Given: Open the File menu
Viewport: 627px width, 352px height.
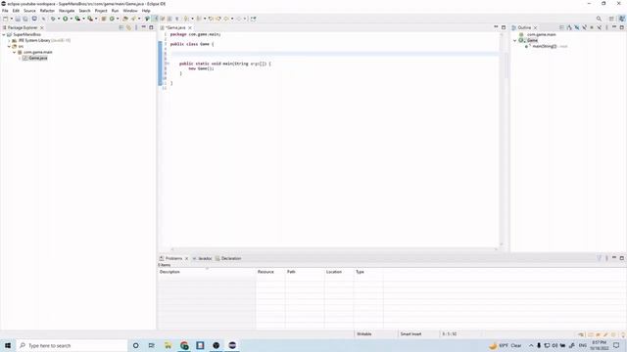Looking at the screenshot, I should pyautogui.click(x=5, y=11).
